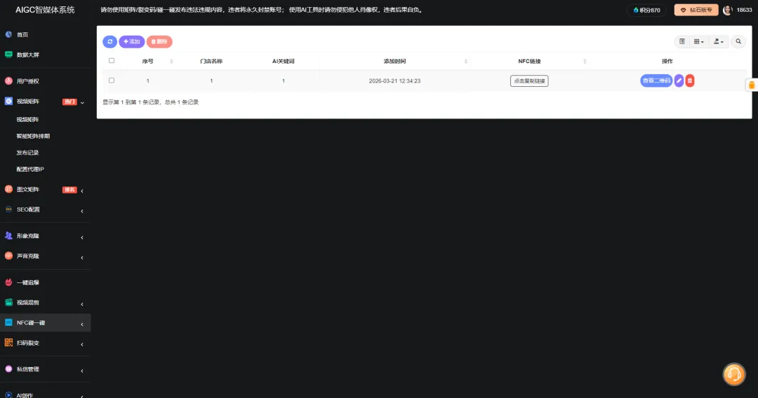The height and width of the screenshot is (398, 758).
Task: Click the refresh table icon button
Action: (109, 41)
